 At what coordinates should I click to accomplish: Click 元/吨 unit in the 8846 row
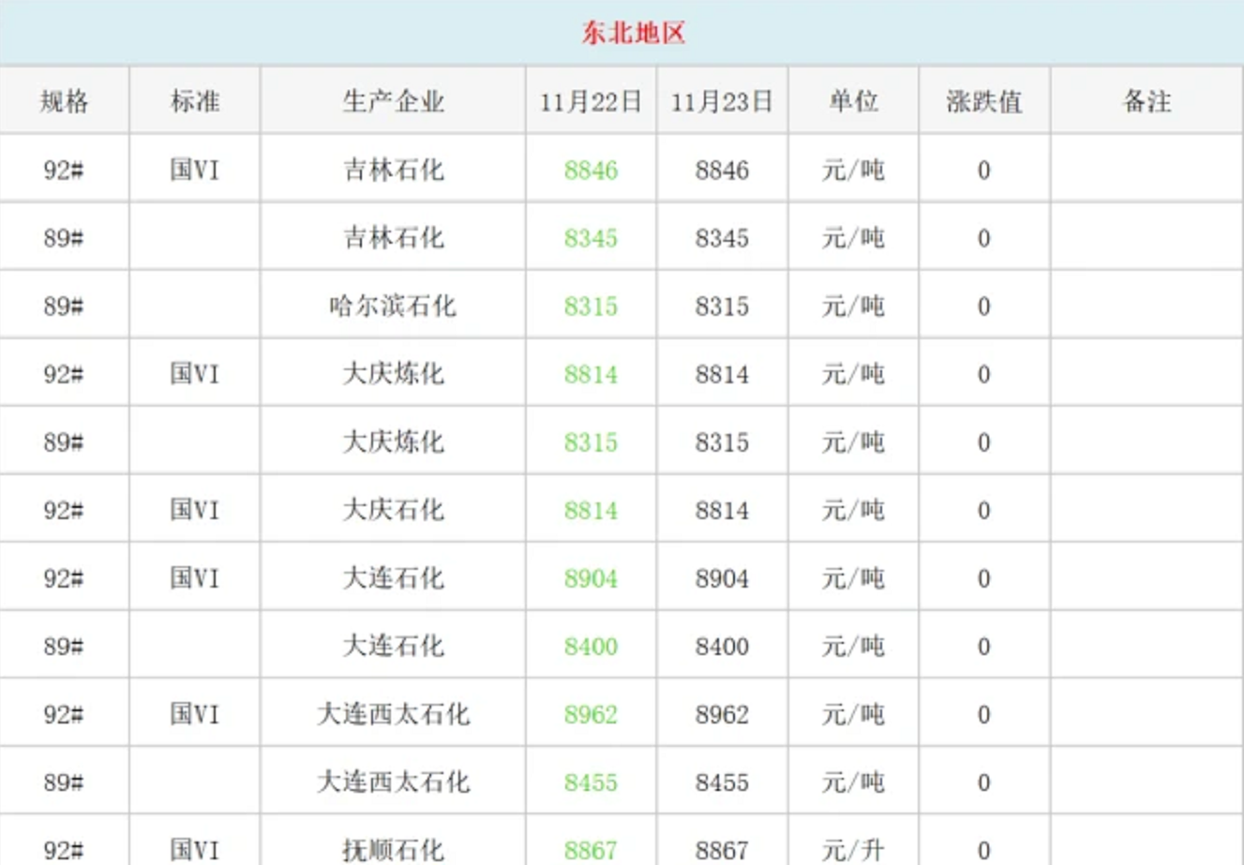(853, 170)
